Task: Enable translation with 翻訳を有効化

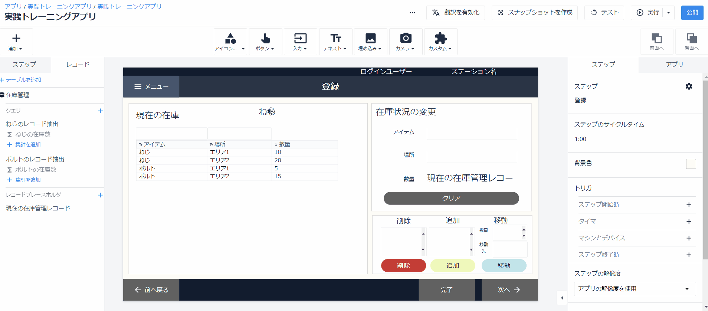Action: click(456, 13)
